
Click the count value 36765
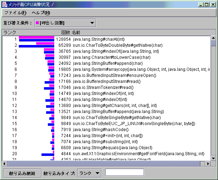pos(65,51)
